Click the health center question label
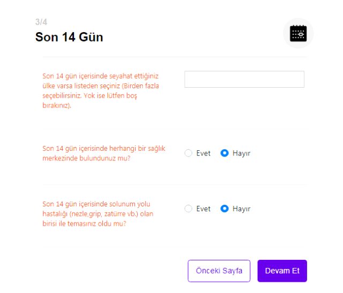The height and width of the screenshot is (293, 343). tap(104, 153)
